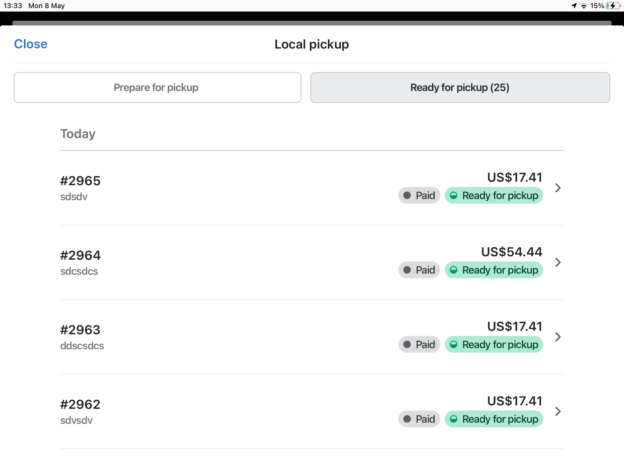
Task: Tap the Paid badge on order #2962
Action: click(x=419, y=419)
